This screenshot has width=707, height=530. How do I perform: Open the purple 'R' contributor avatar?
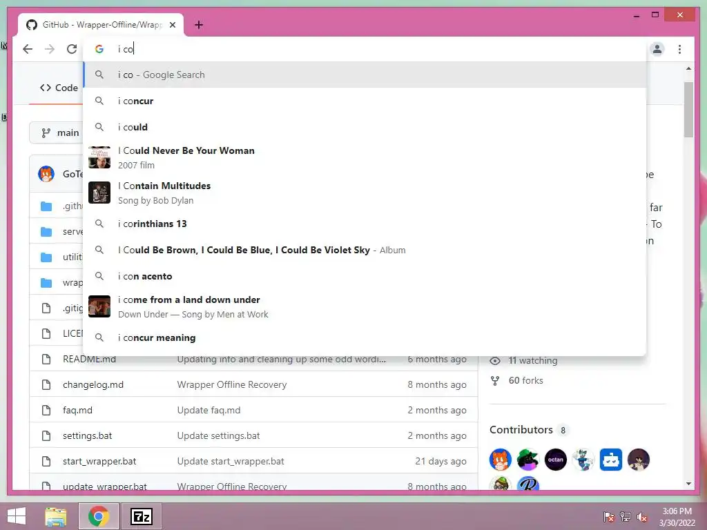pos(528,484)
